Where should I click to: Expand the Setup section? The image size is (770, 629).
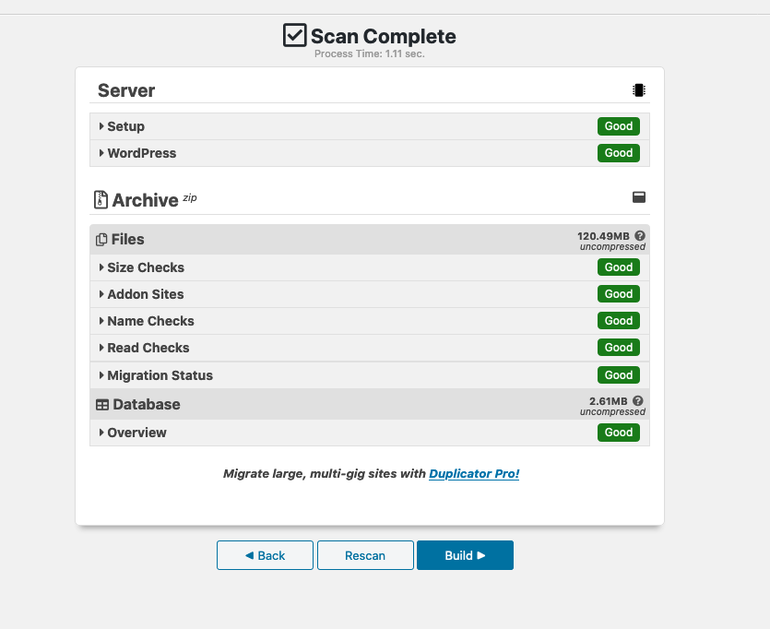pos(369,126)
